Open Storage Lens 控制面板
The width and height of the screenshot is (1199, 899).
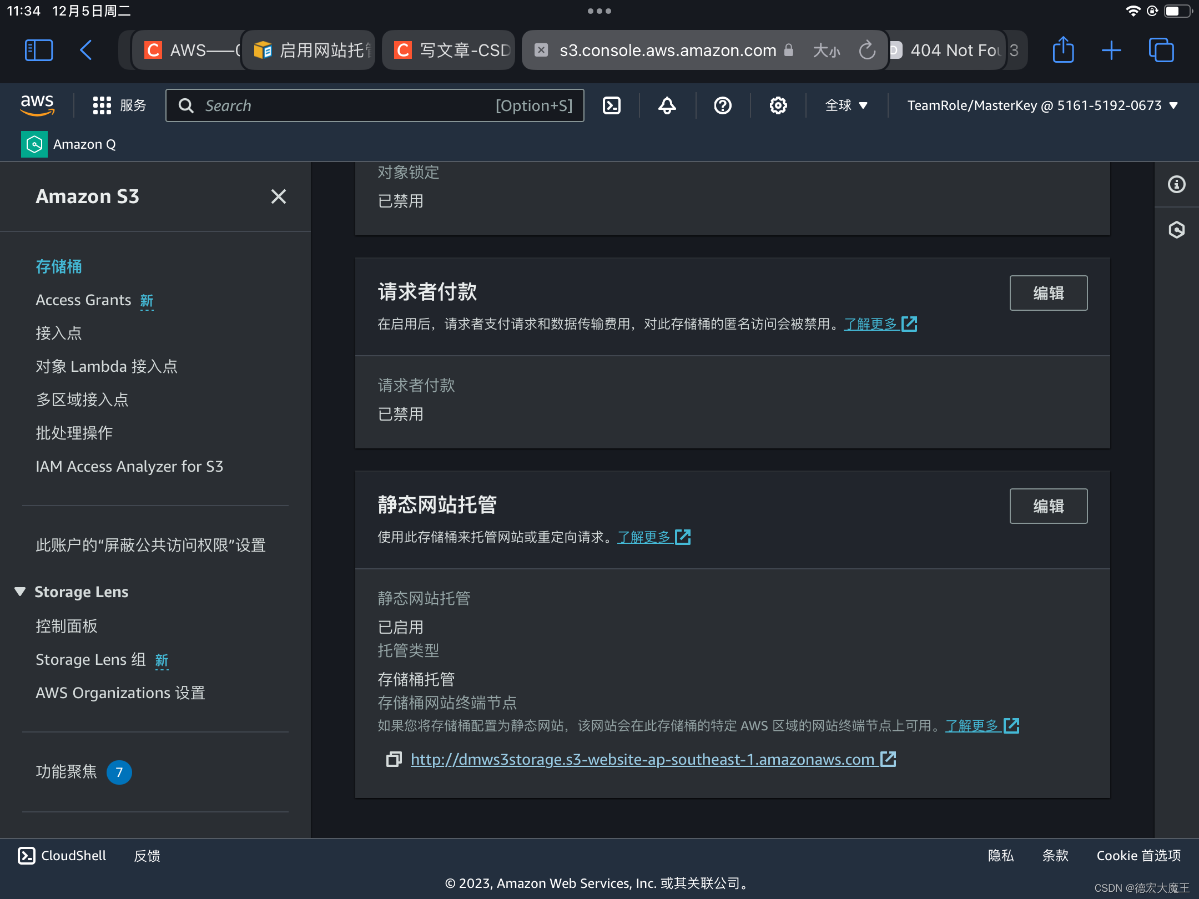click(x=67, y=626)
